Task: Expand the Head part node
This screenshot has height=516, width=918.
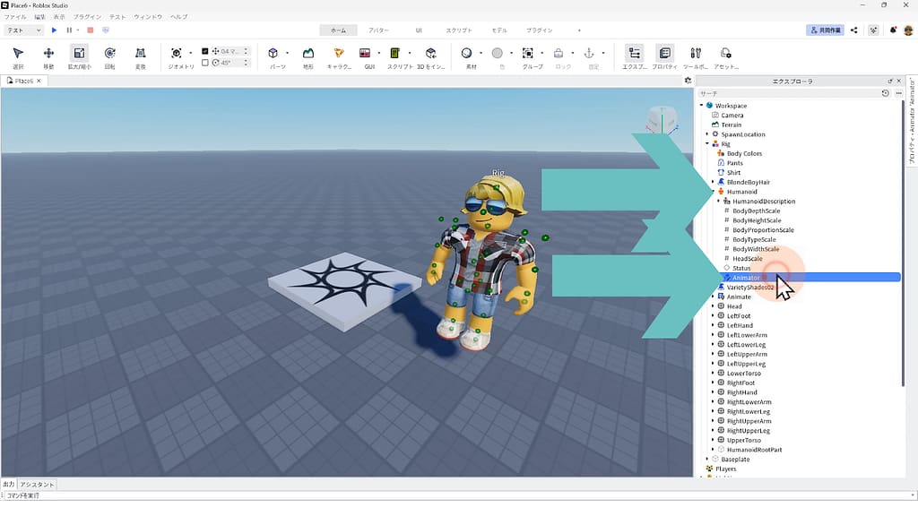Action: [x=713, y=306]
